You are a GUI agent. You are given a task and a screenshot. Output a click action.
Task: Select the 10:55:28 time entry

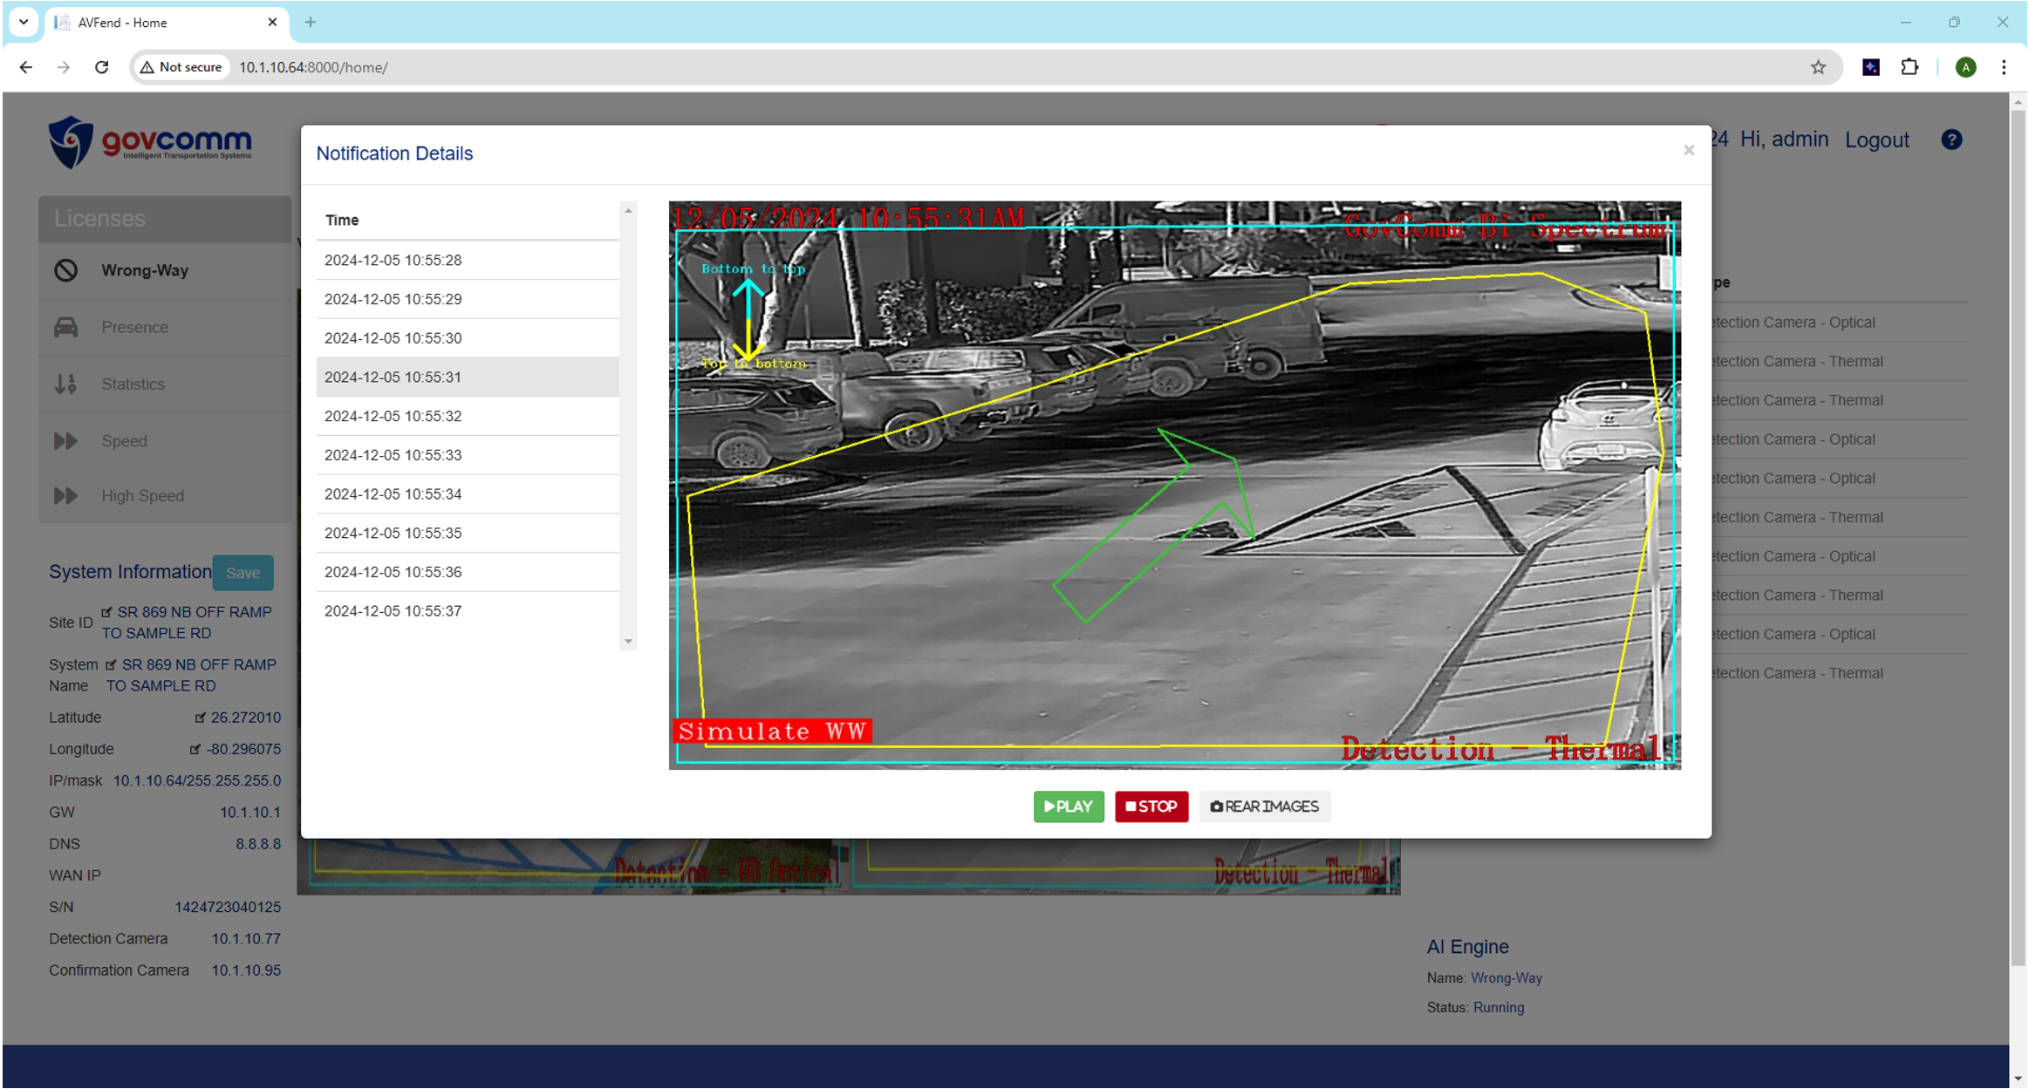393,260
